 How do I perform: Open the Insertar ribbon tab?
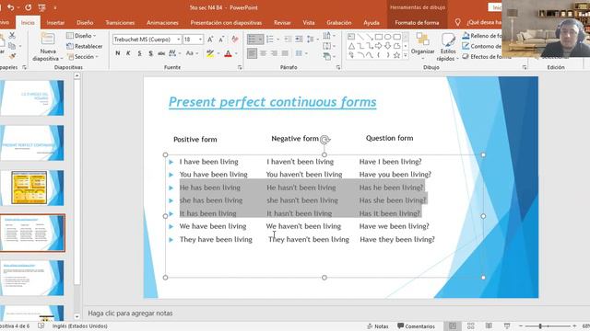coord(55,22)
